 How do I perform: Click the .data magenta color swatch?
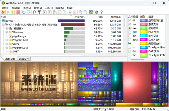pos(144,40)
